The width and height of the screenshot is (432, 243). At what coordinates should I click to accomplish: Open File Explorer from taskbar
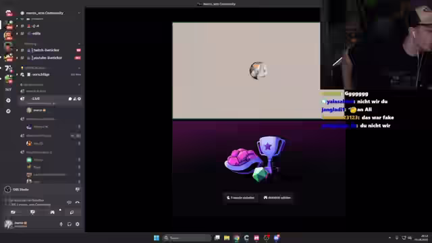tap(227, 238)
